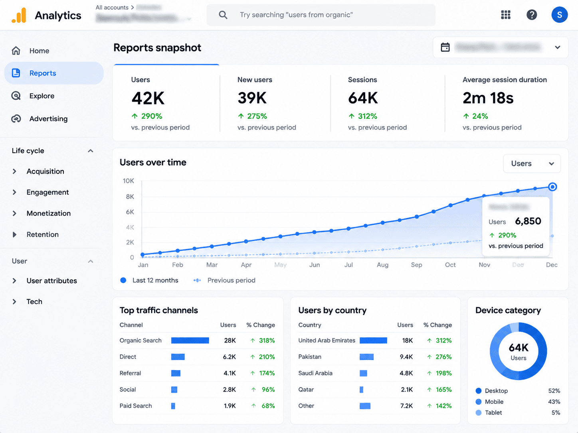Click the Organic Search channel row label
This screenshot has width=578, height=433.
pyautogui.click(x=141, y=340)
